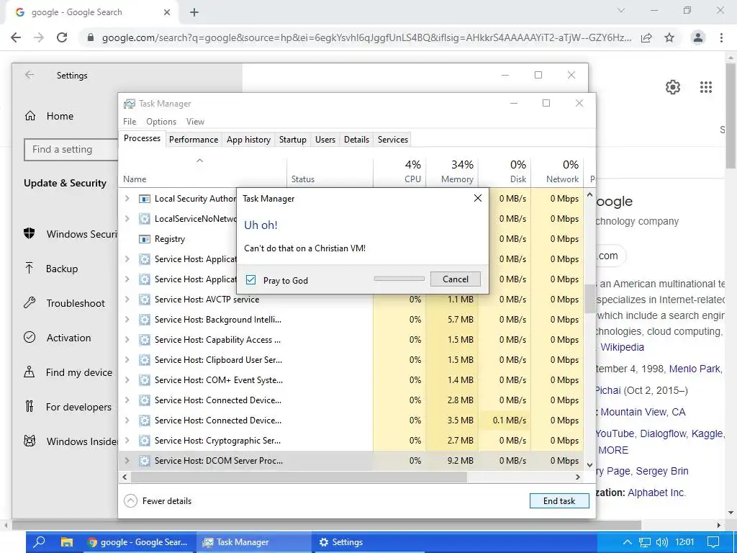Expand Service Host: Clipboard User Ser... row

pyautogui.click(x=127, y=360)
